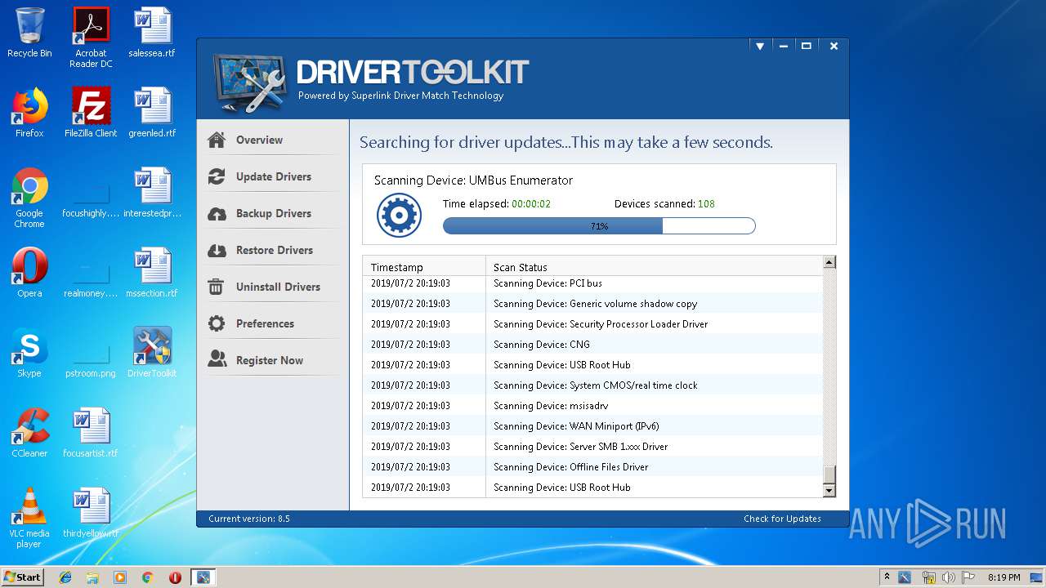Viewport: 1046px width, 588px height.
Task: Click the Check for Updates link
Action: click(x=782, y=519)
